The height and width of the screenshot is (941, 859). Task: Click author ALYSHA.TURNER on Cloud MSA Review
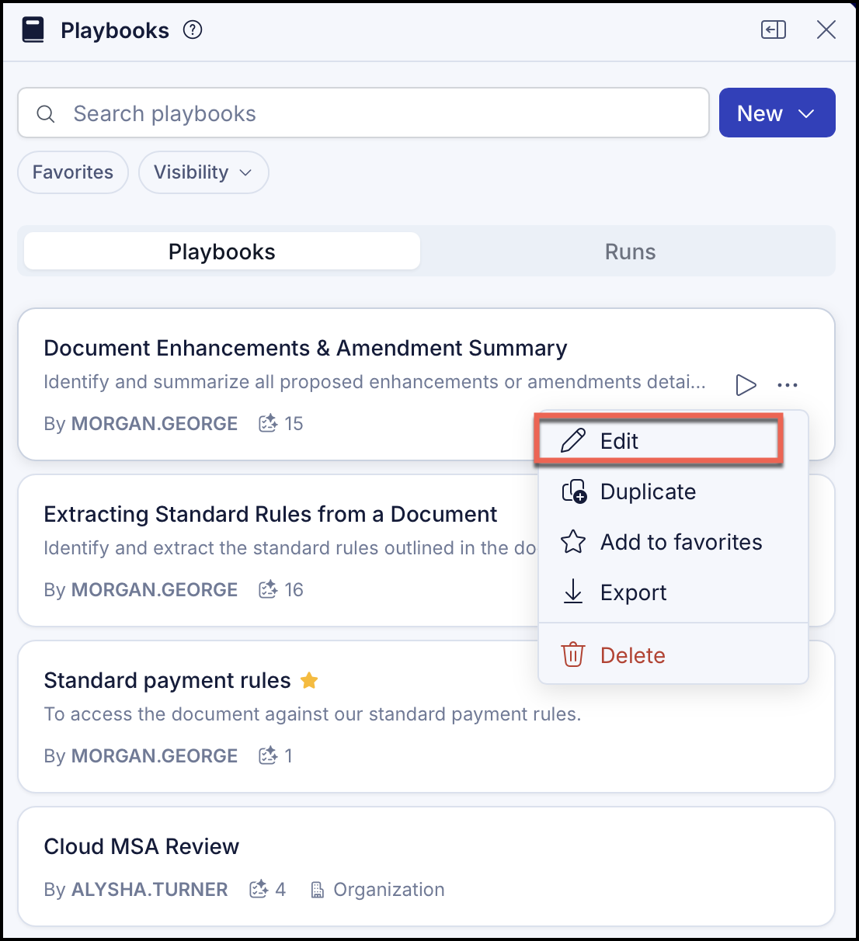150,889
